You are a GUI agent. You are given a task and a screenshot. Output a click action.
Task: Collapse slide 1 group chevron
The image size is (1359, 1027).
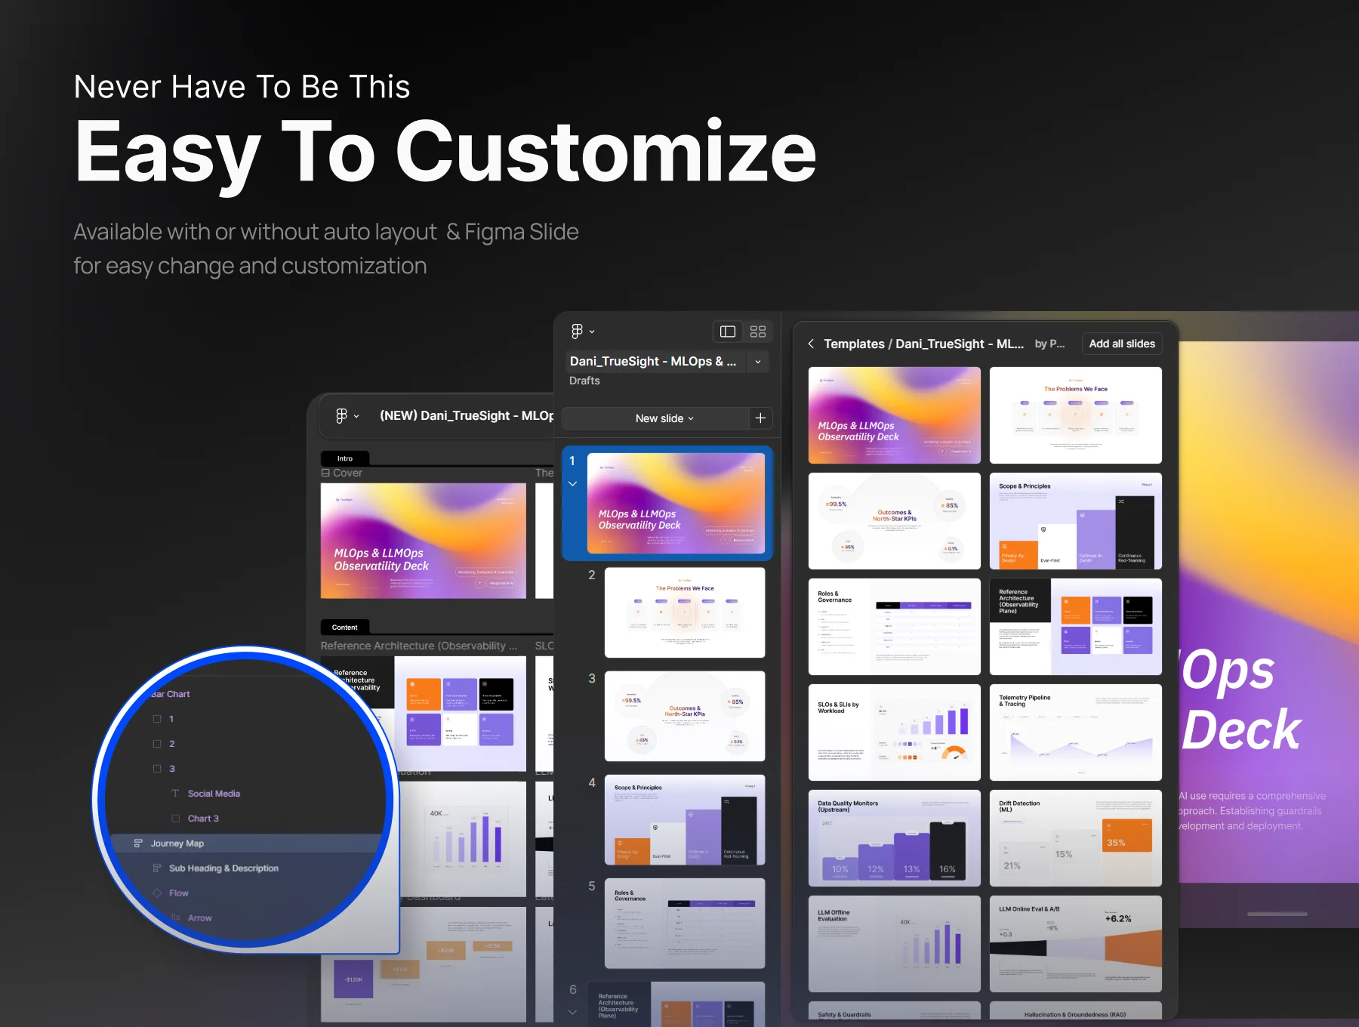(x=572, y=483)
